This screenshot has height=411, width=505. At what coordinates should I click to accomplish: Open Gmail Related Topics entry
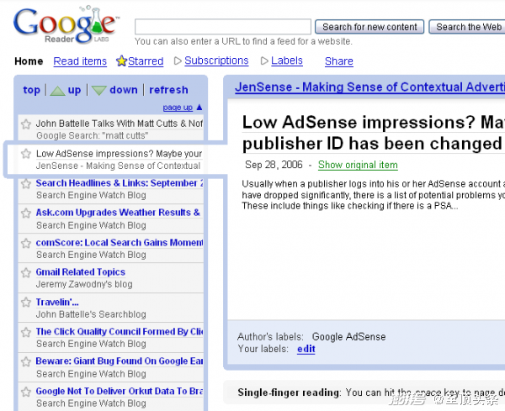point(81,272)
